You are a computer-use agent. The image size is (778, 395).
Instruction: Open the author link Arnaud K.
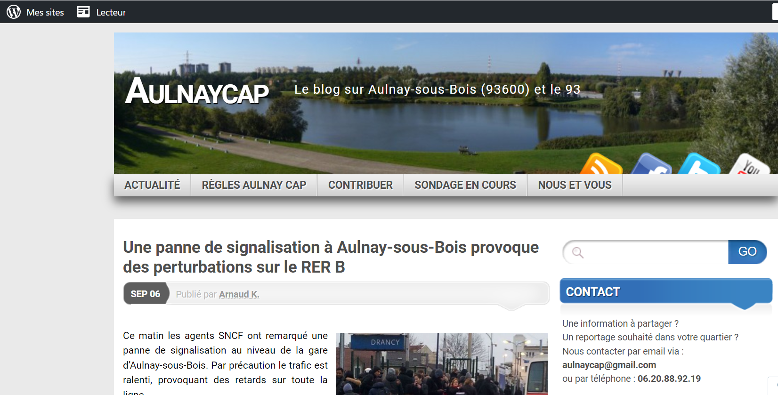click(239, 294)
